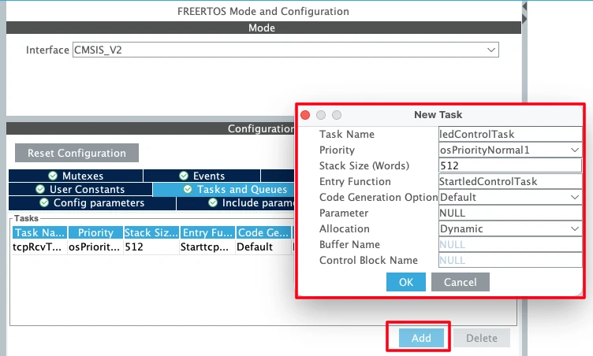Image resolution: width=593 pixels, height=356 pixels.
Task: Cancel the New Task dialog
Action: (461, 282)
